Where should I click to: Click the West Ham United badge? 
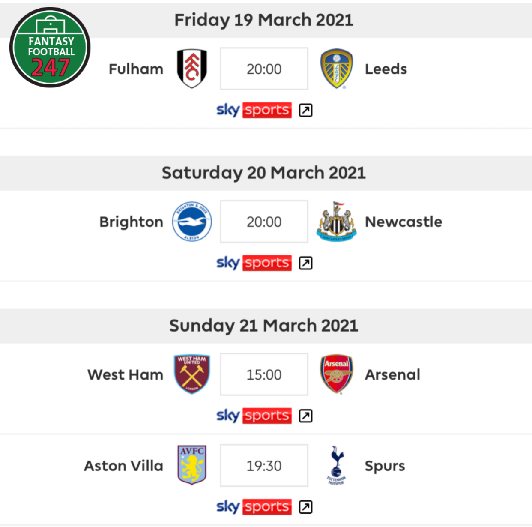(x=191, y=374)
